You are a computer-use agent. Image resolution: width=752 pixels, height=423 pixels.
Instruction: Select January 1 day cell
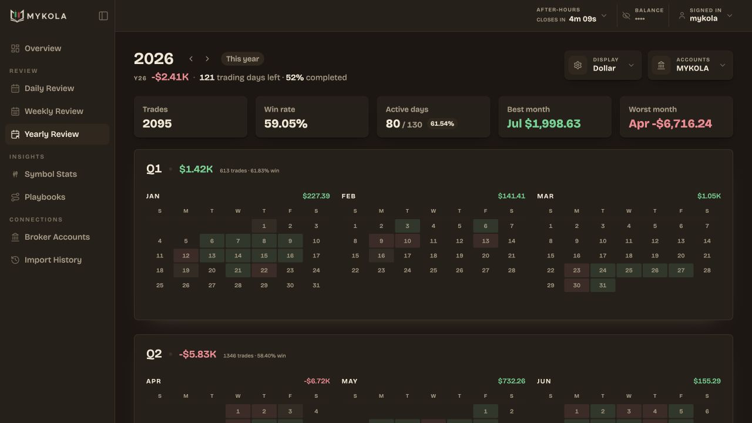click(x=264, y=226)
